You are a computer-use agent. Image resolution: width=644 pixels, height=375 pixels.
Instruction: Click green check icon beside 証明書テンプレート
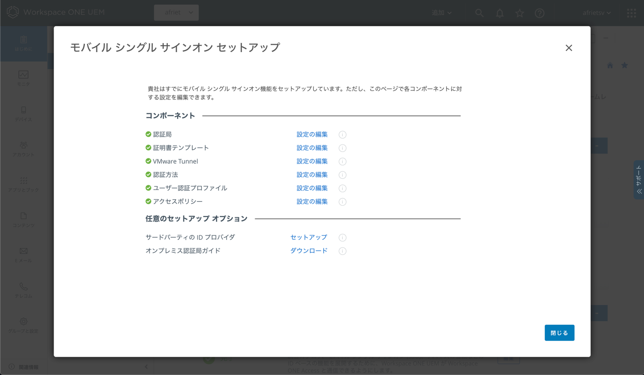[x=148, y=148]
